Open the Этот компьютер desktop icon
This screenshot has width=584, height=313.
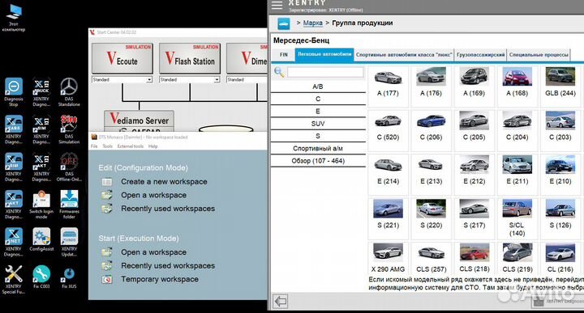click(14, 17)
